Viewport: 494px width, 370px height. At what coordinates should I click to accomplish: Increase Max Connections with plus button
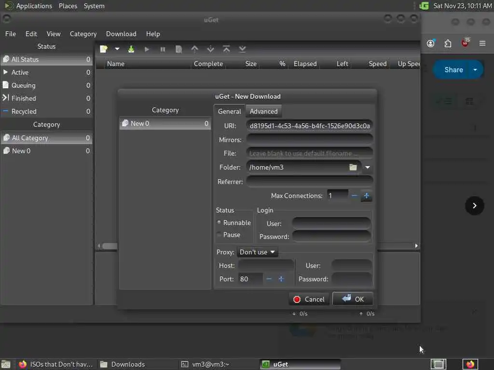point(366,196)
